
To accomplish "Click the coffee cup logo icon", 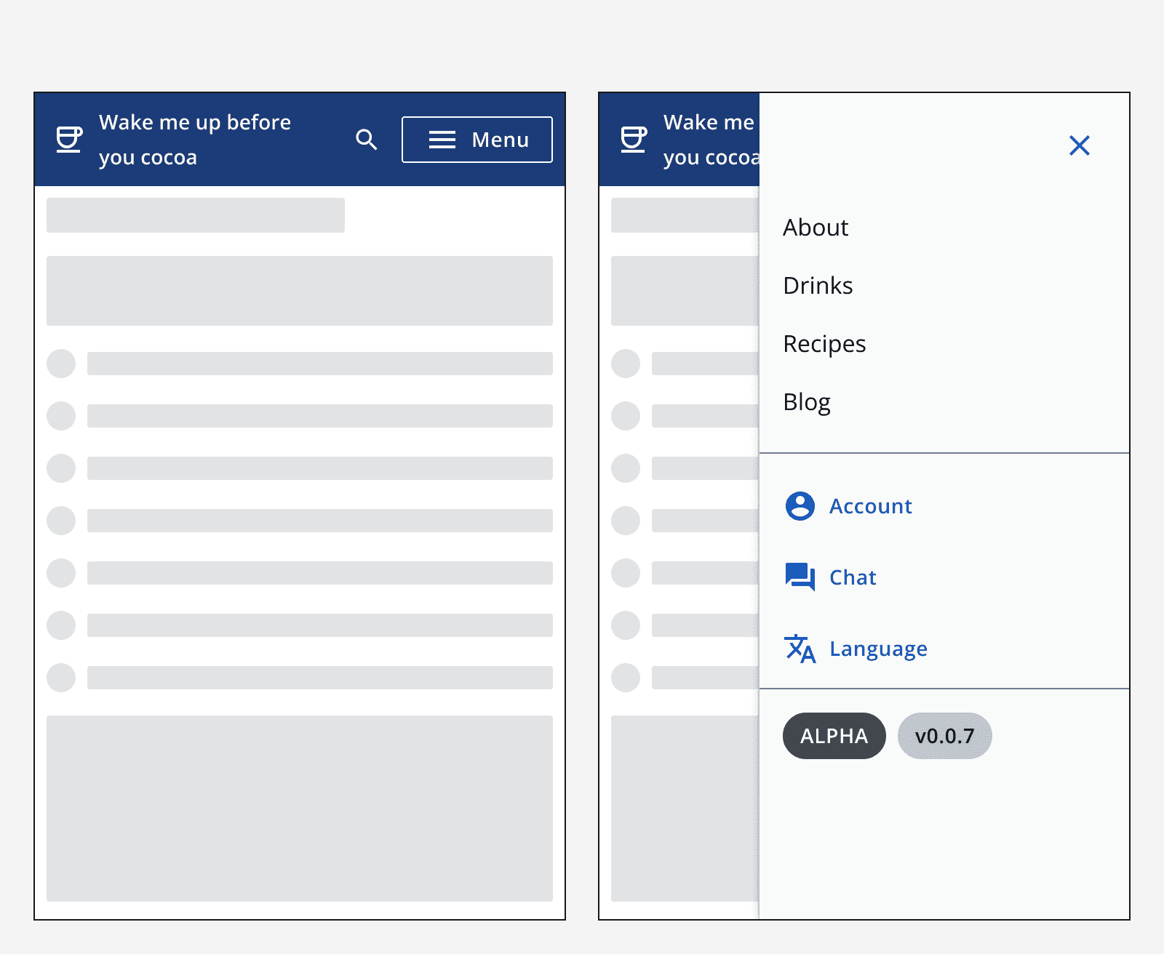I will pos(68,139).
